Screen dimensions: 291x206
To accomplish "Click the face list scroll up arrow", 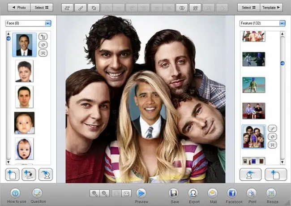I will click(9, 34).
